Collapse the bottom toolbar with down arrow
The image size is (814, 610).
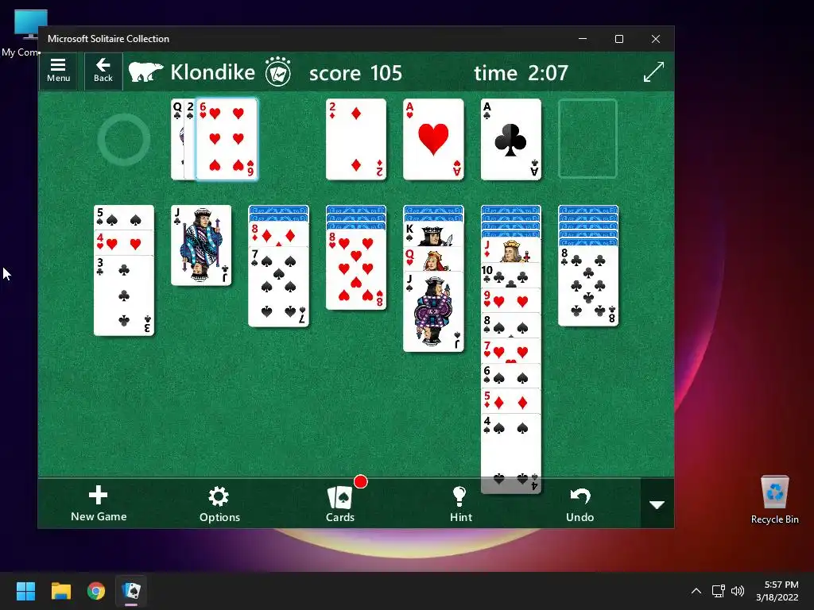[657, 504]
